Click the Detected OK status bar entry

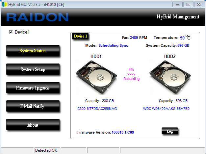pos(46,150)
